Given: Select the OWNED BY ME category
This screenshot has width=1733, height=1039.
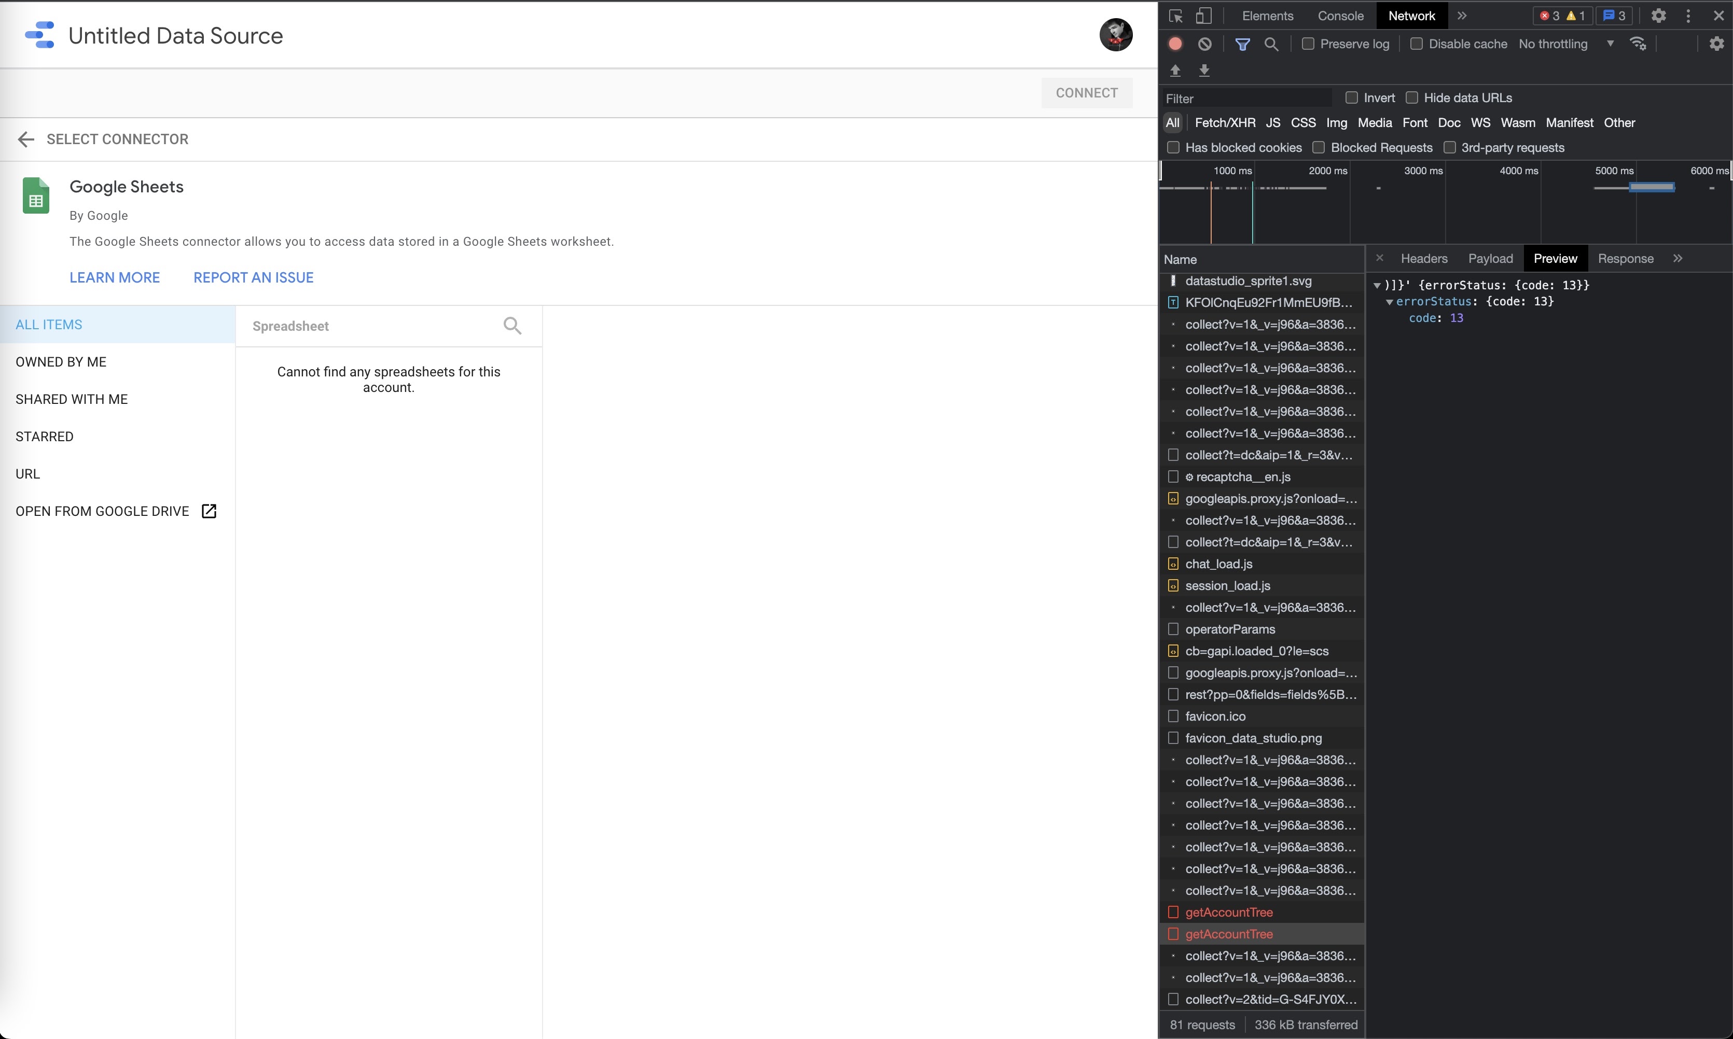Looking at the screenshot, I should (117, 362).
